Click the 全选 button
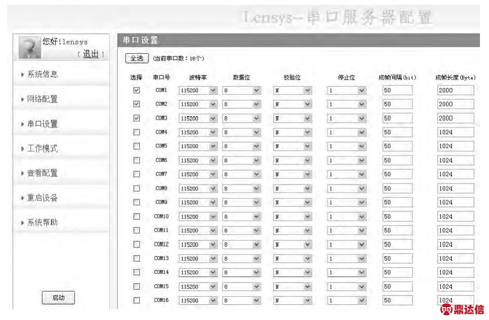This screenshot has height=320, width=489. click(x=137, y=58)
